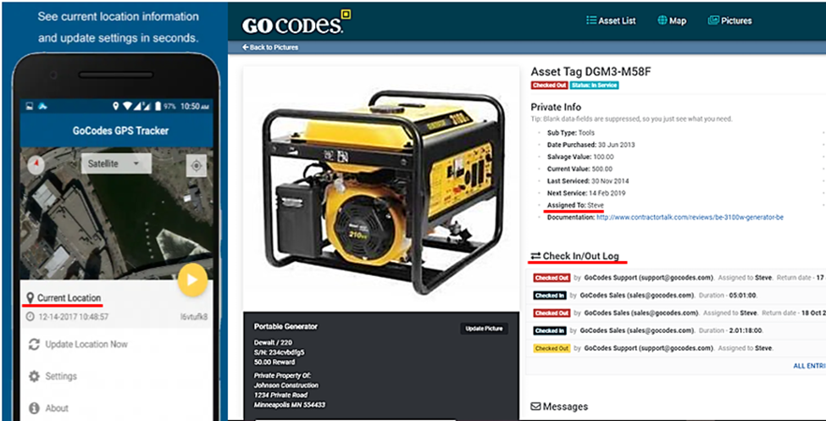Viewport: 826px width, 421px height.
Task: Click the red Checked Out status badge under Asset Tag
Action: 549,85
